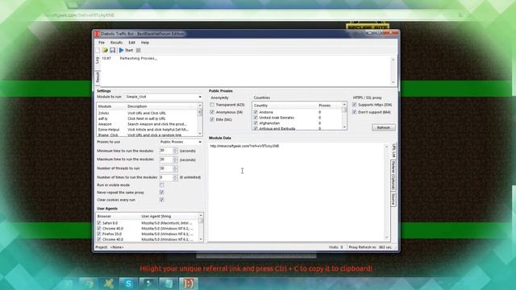Uncheck the United Arab Emirates checkbox
Image resolution: width=516 pixels, height=290 pixels.
pyautogui.click(x=256, y=118)
